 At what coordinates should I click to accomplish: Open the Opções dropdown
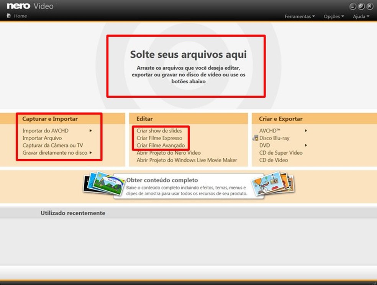coord(333,16)
